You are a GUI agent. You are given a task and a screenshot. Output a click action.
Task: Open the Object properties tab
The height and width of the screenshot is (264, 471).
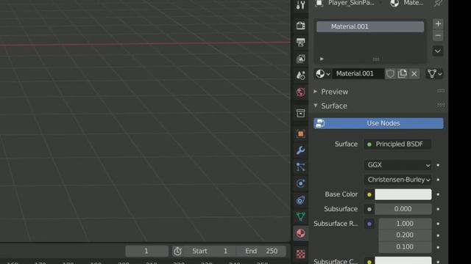click(300, 133)
